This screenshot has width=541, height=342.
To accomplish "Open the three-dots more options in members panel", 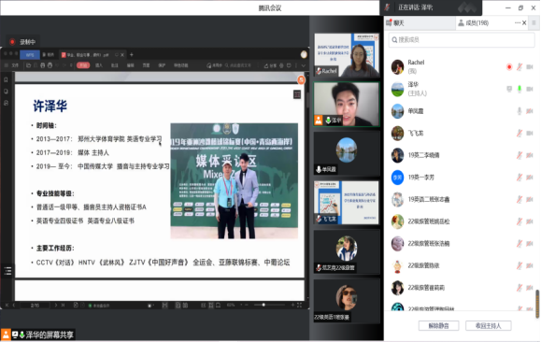I will (x=518, y=22).
